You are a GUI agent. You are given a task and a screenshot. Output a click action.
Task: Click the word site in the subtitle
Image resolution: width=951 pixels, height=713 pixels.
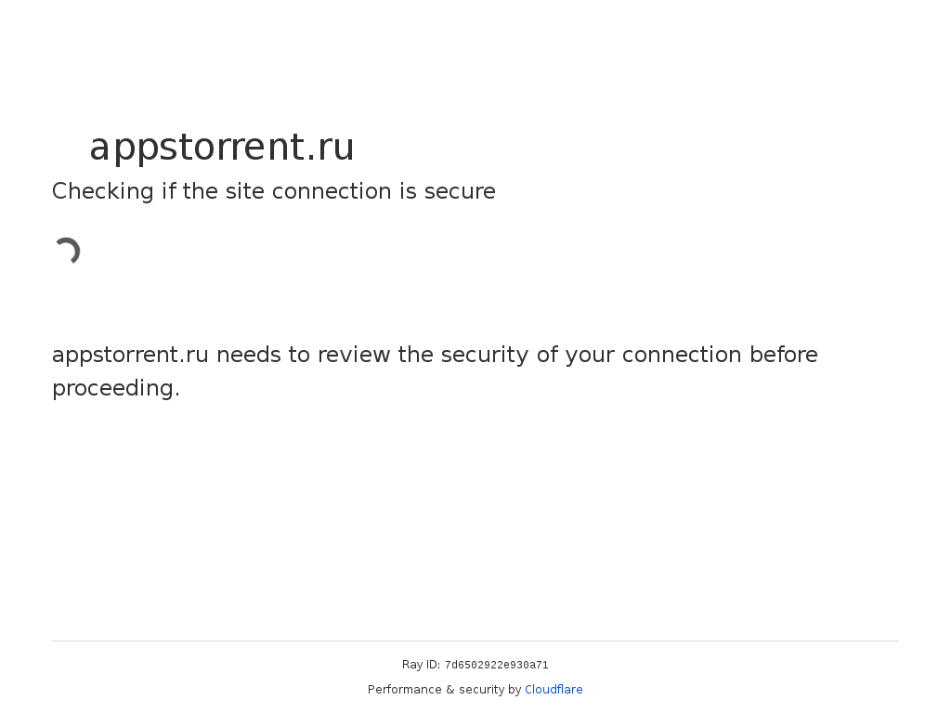242,191
